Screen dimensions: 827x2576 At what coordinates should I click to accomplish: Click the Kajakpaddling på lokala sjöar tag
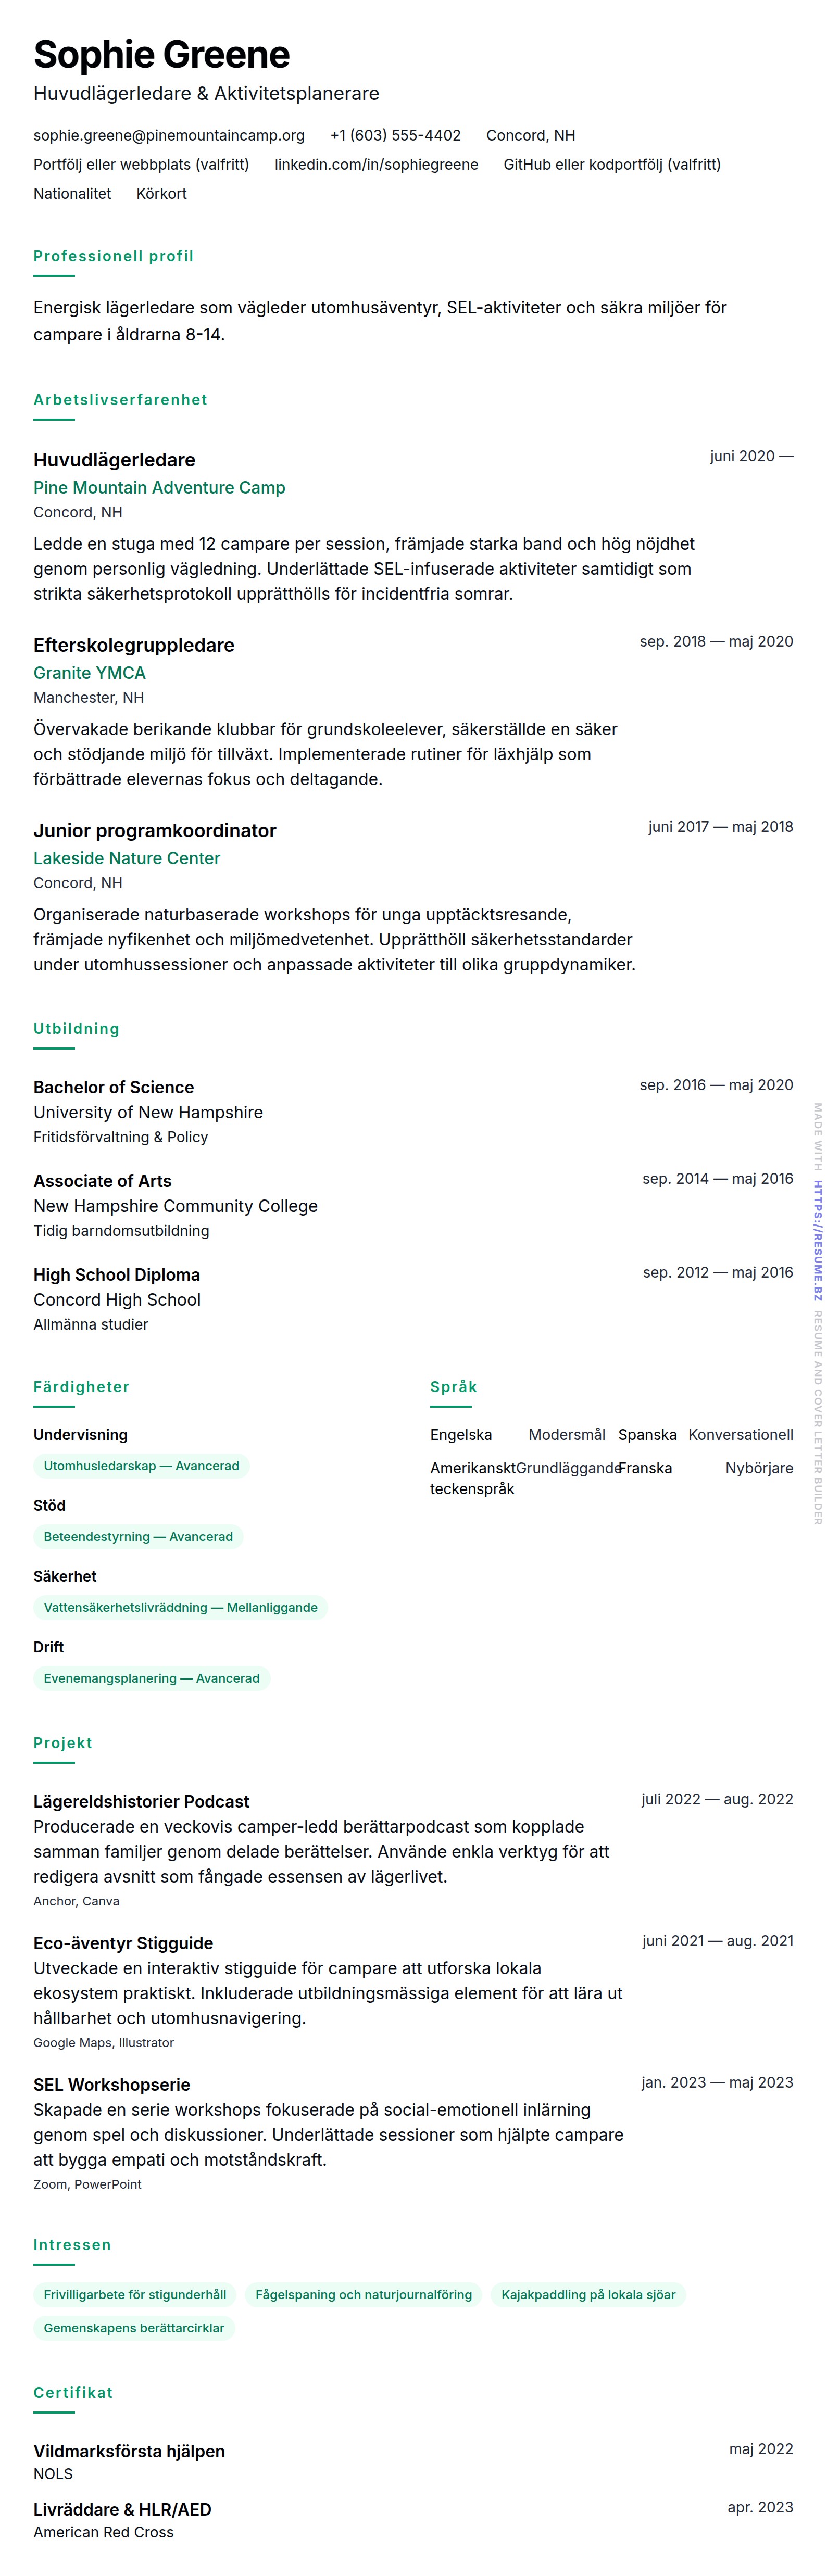click(588, 2294)
